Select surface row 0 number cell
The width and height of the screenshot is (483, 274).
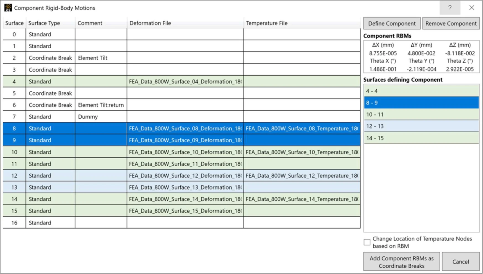tap(14, 34)
